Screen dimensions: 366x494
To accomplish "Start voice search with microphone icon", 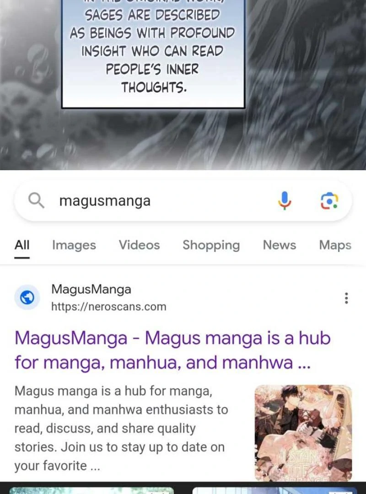I will pos(285,200).
